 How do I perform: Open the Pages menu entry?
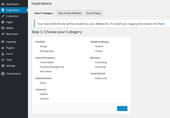pos(14,22)
